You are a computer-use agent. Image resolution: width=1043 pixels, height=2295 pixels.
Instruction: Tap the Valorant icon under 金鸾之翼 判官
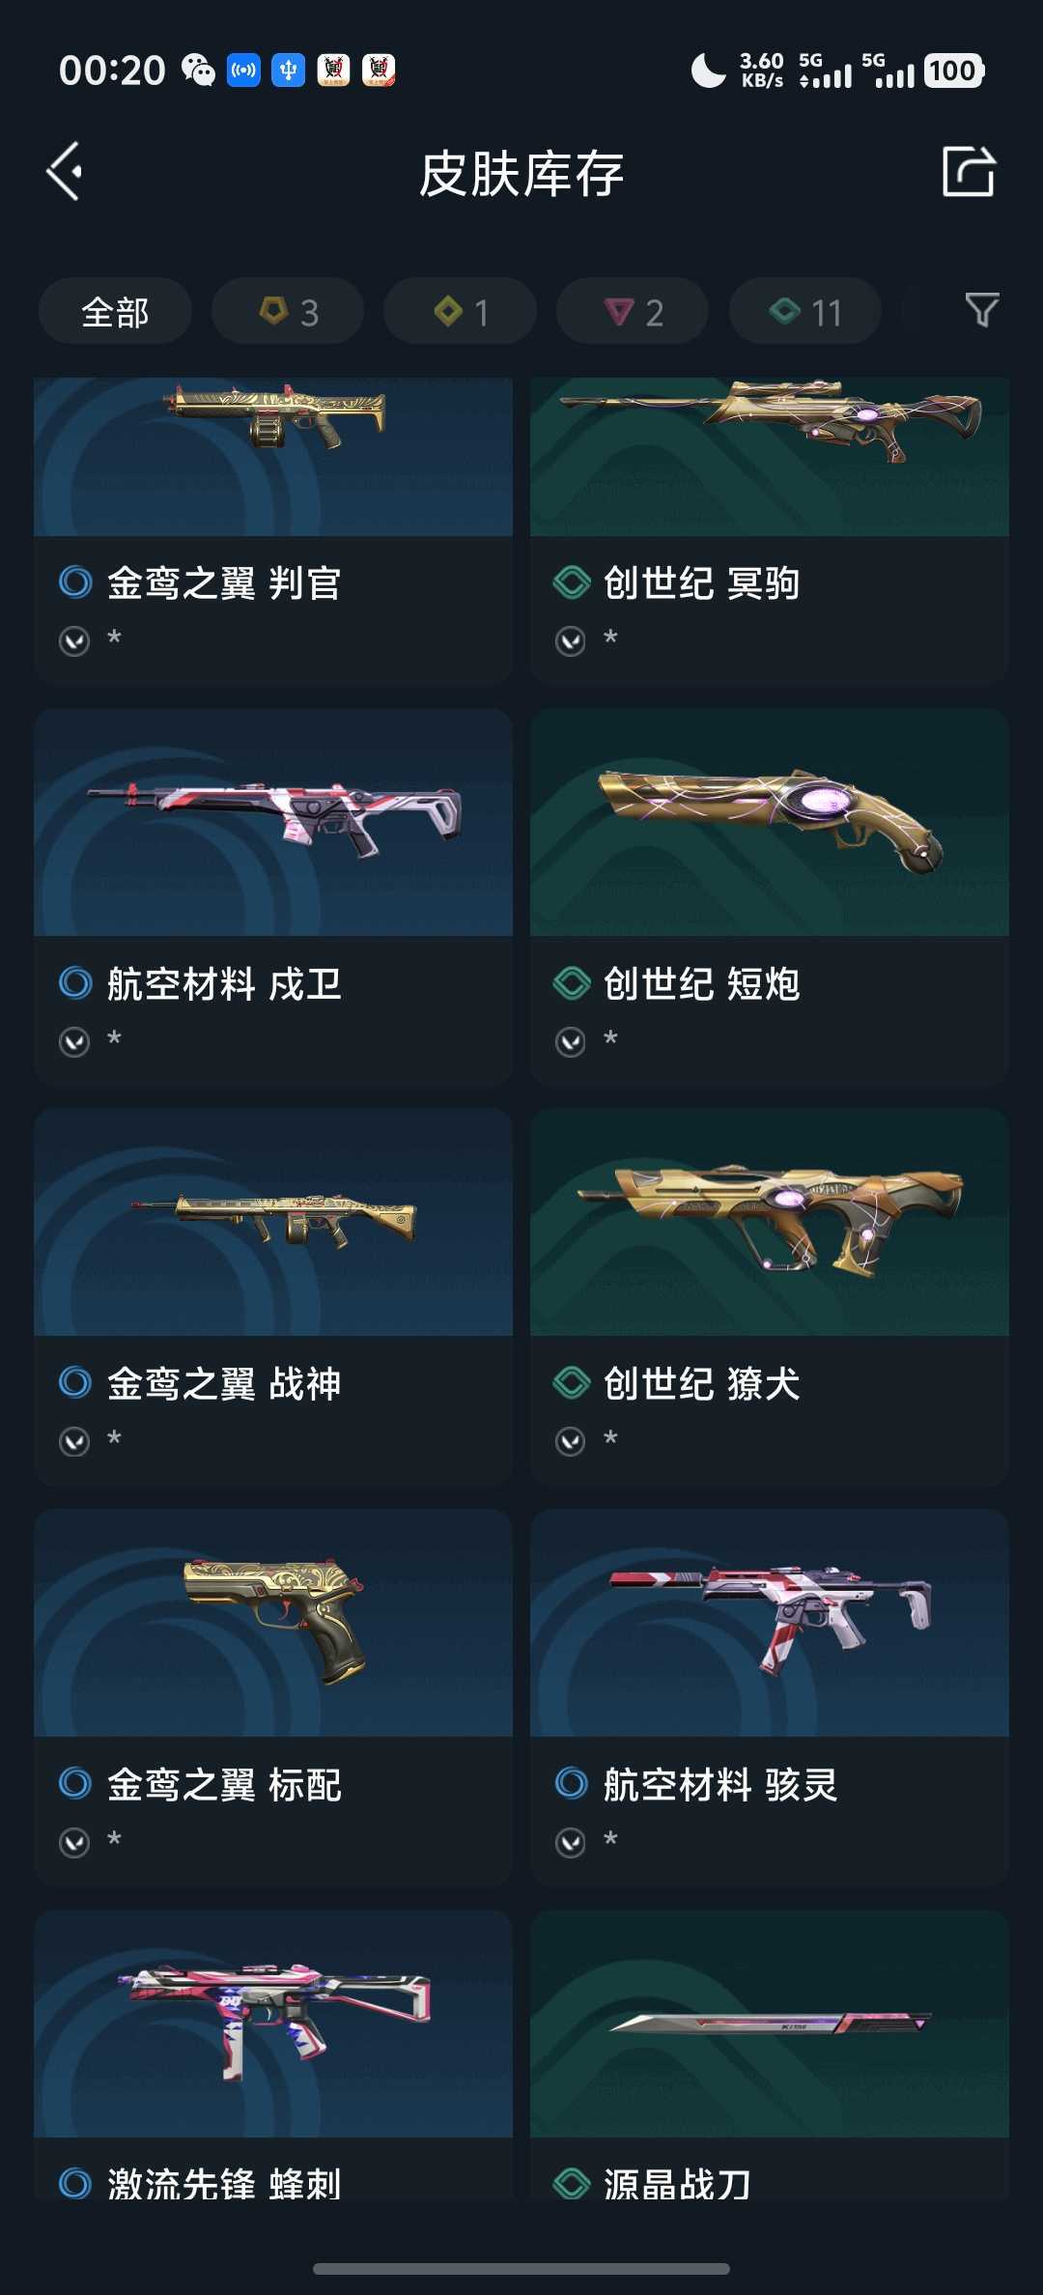click(74, 640)
